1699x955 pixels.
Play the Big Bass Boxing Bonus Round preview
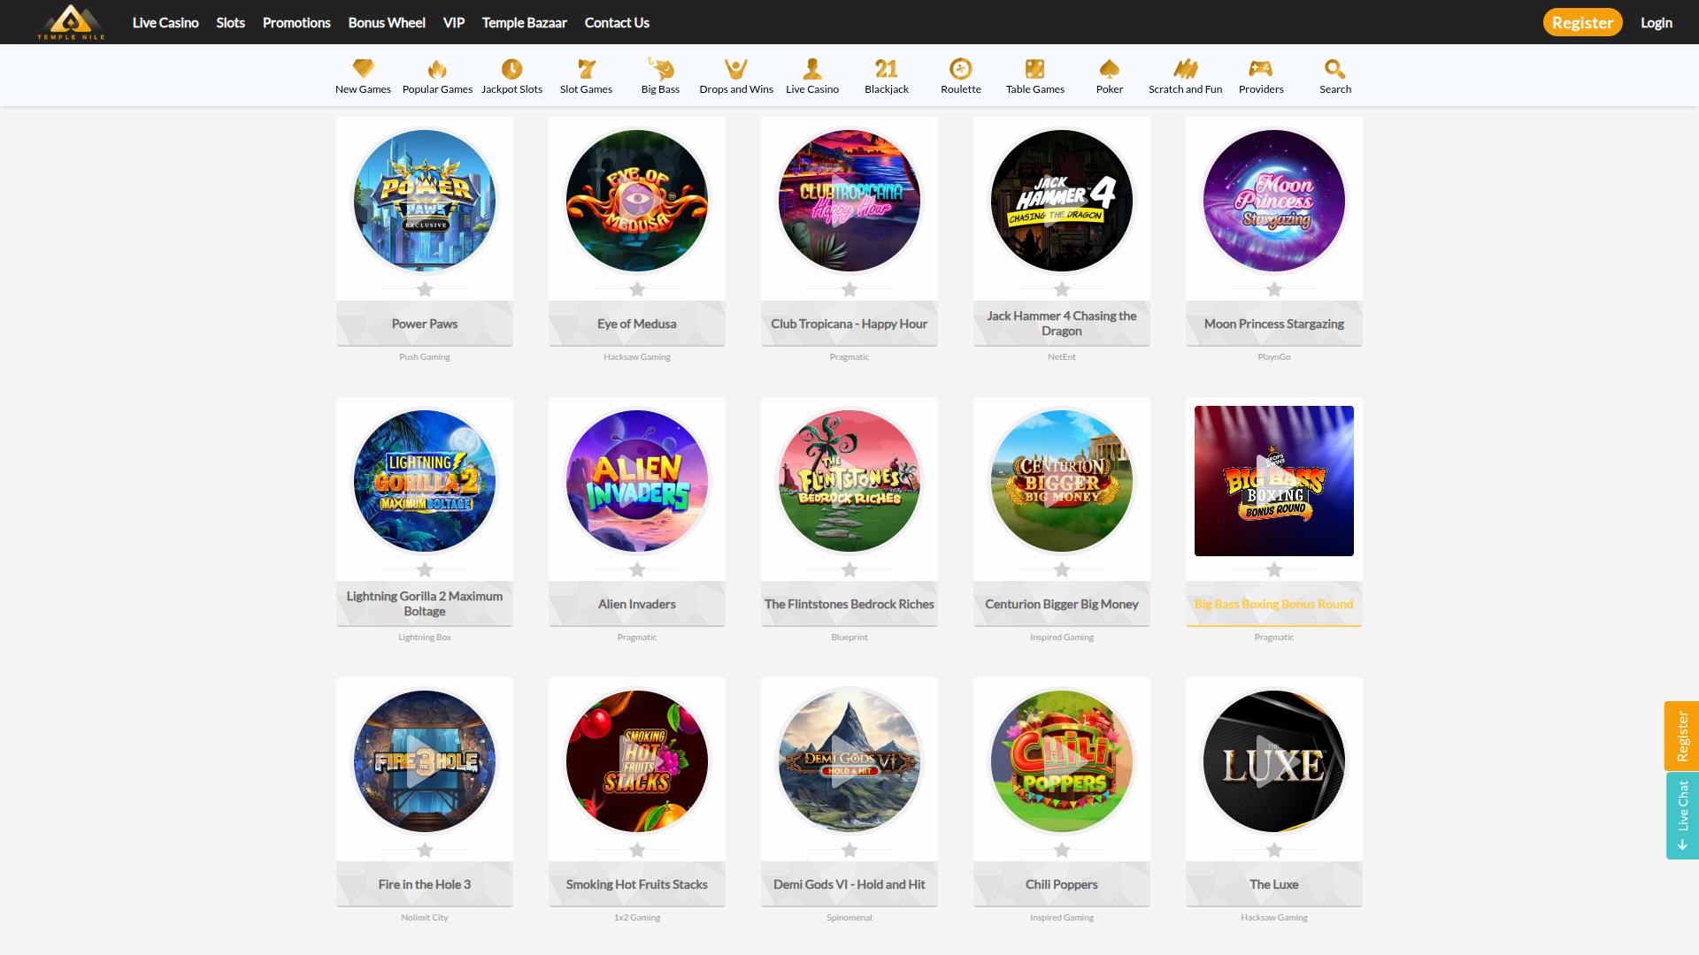click(x=1273, y=480)
